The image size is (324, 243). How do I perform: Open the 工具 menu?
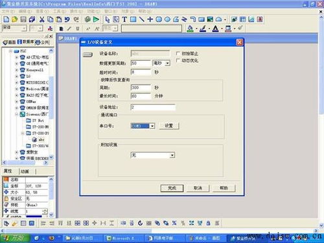coord(59,11)
